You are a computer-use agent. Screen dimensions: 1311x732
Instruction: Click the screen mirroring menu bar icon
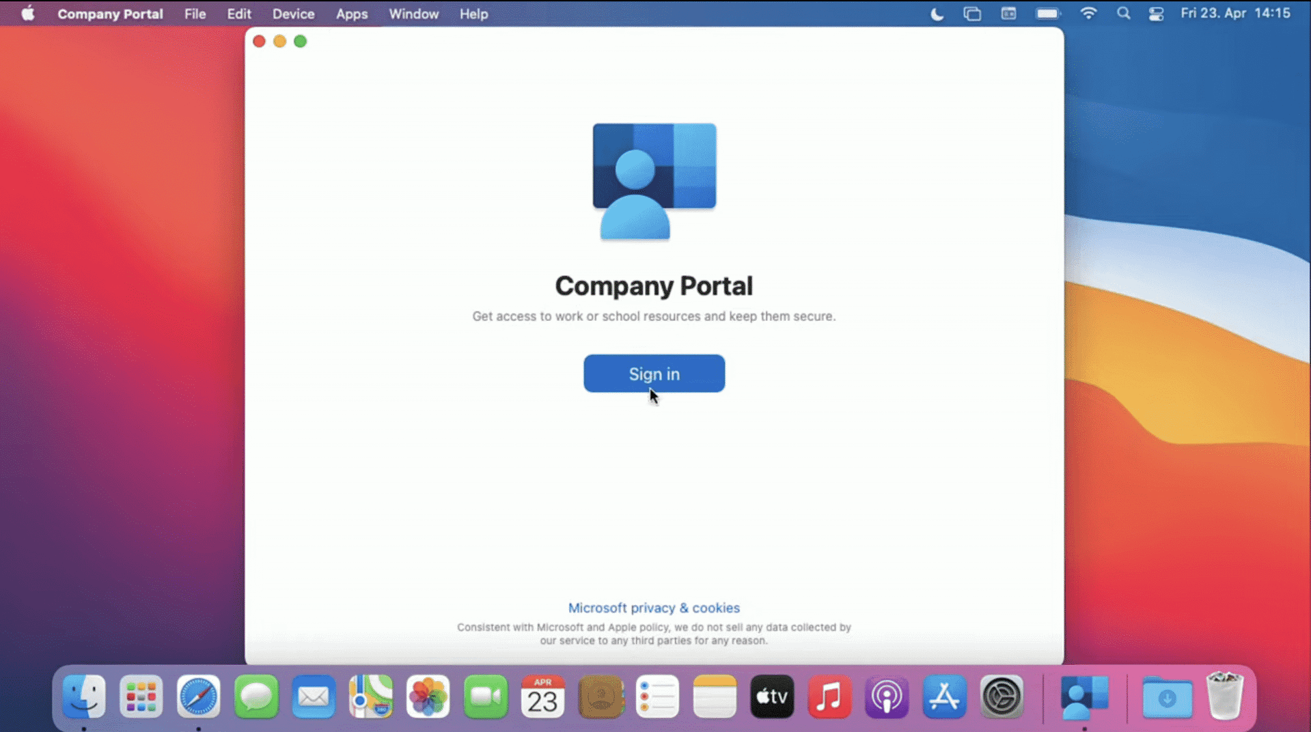971,14
